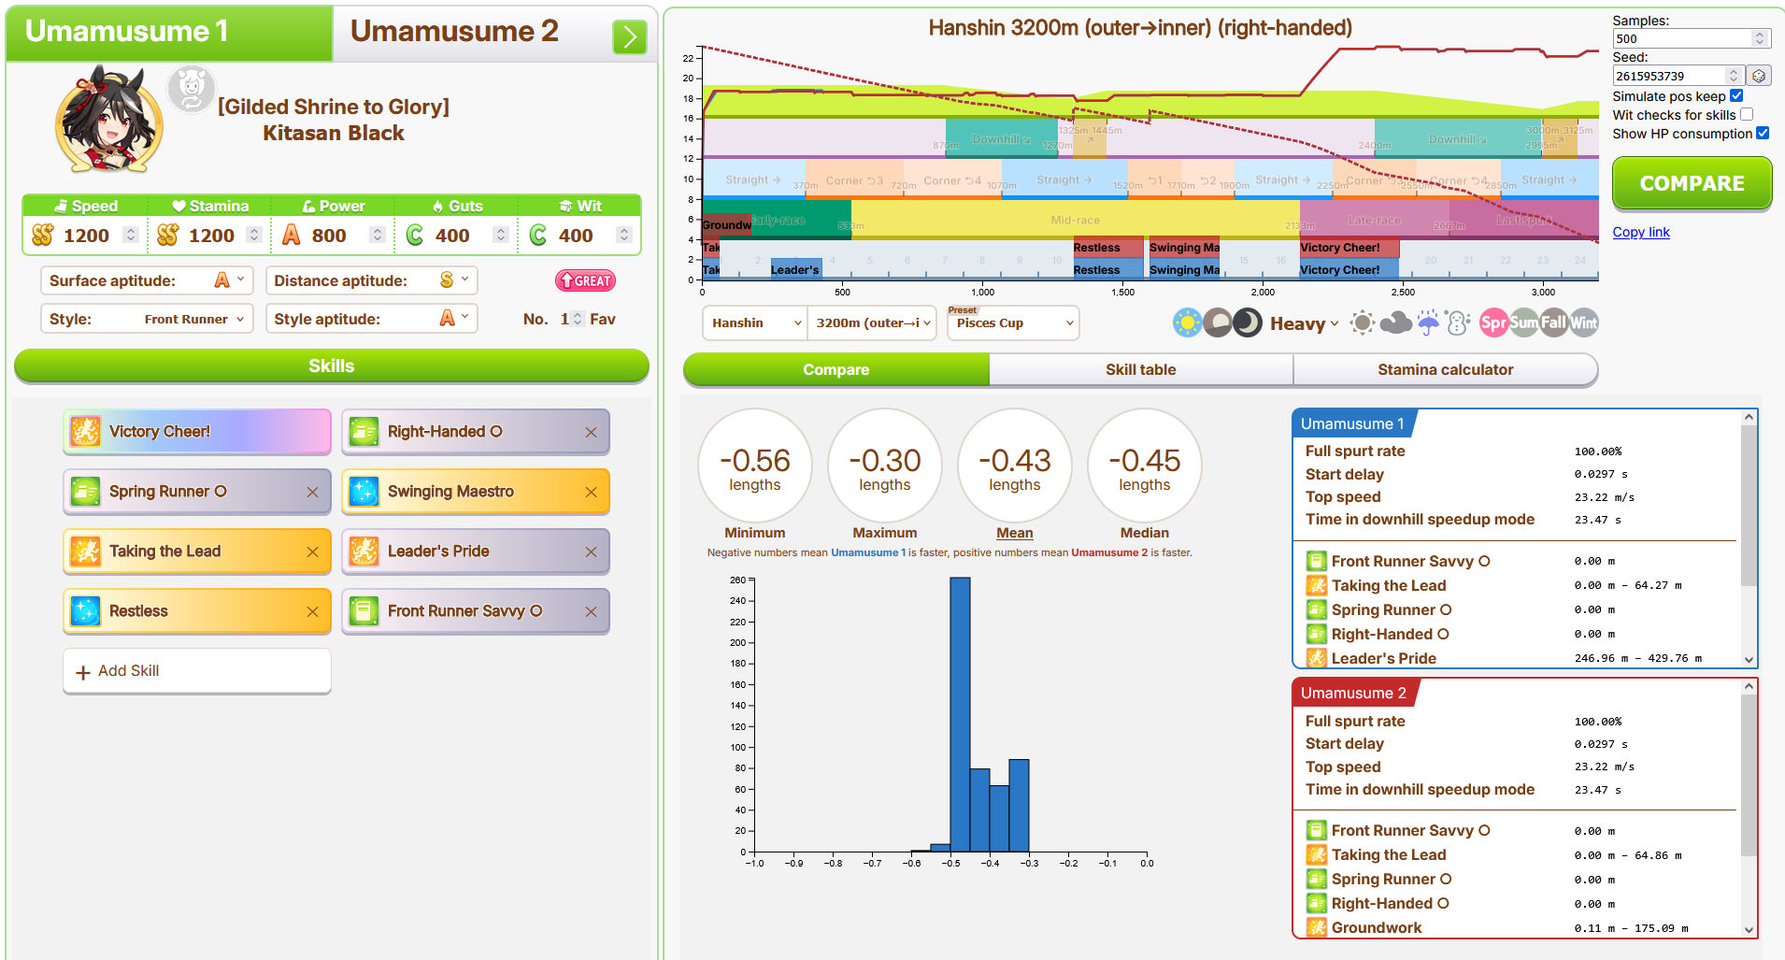Open the Hanshin racetrack dropdown
Screen dimensions: 1785x960
click(755, 323)
